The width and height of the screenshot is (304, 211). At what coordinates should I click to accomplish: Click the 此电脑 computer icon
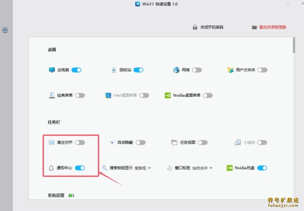(x=52, y=70)
